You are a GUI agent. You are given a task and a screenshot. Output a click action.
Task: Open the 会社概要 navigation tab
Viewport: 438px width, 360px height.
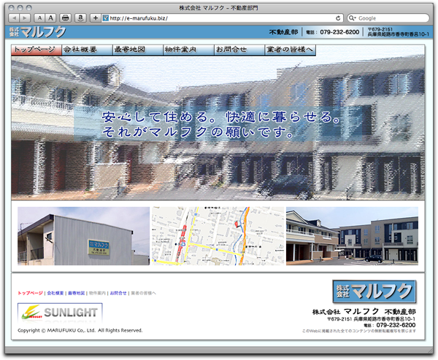coord(87,50)
